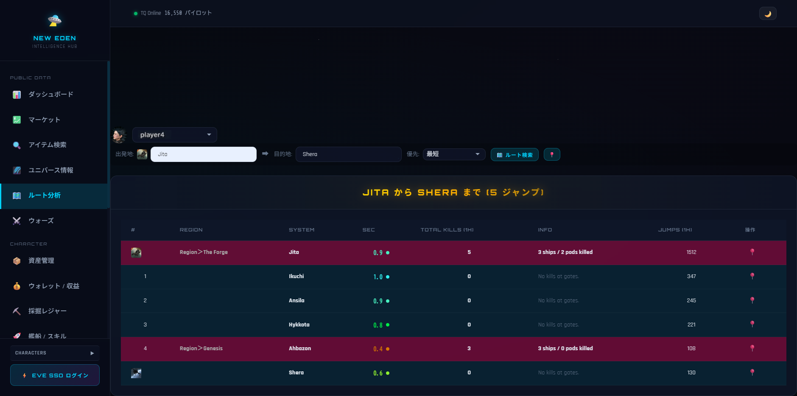797x396 pixels.
Task: Open the ダッシュボード sidebar icon
Action: [x=17, y=94]
